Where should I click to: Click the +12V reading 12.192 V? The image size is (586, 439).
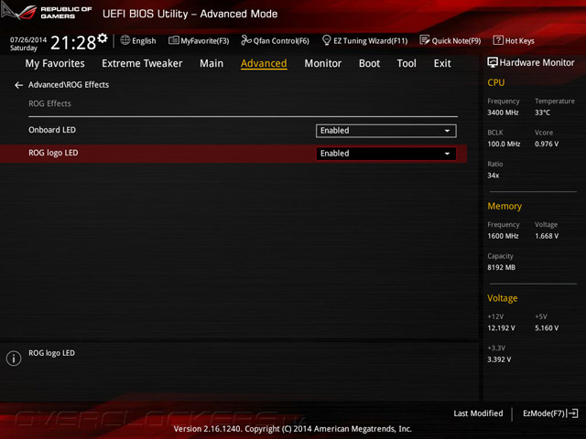(x=501, y=327)
